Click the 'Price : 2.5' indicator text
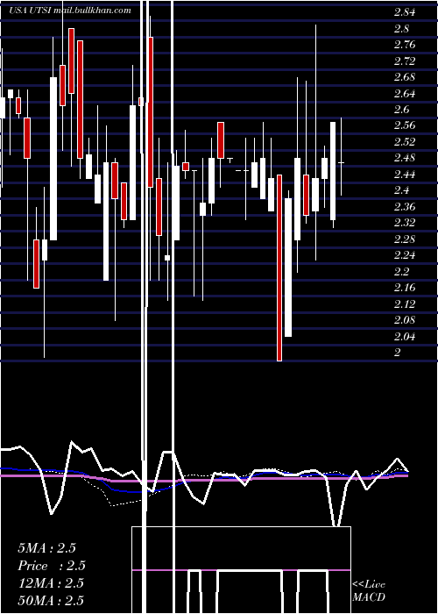This screenshot has width=438, height=614. click(x=52, y=566)
